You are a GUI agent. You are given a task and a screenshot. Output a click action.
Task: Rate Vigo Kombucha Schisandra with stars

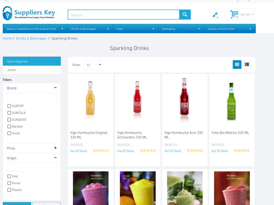pos(148,150)
